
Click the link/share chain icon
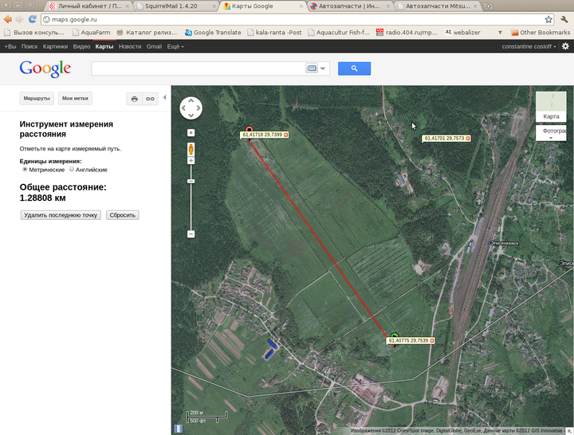click(x=150, y=99)
